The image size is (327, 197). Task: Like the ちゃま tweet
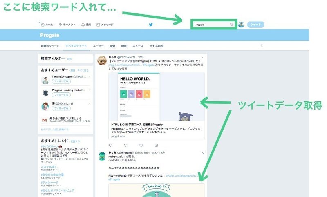[141, 145]
